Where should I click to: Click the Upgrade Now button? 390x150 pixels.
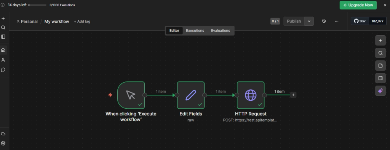click(358, 5)
